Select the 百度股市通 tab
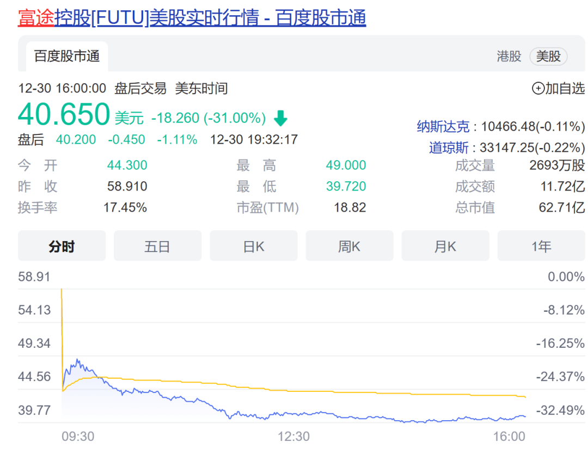588x449 pixels. coord(67,56)
